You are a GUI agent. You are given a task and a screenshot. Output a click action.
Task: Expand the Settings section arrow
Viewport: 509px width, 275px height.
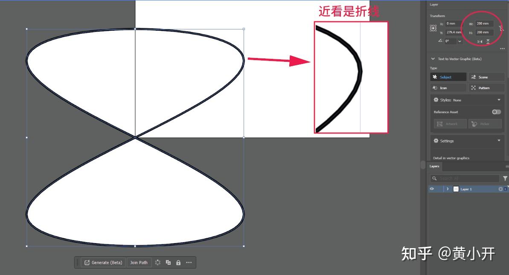[499, 140]
